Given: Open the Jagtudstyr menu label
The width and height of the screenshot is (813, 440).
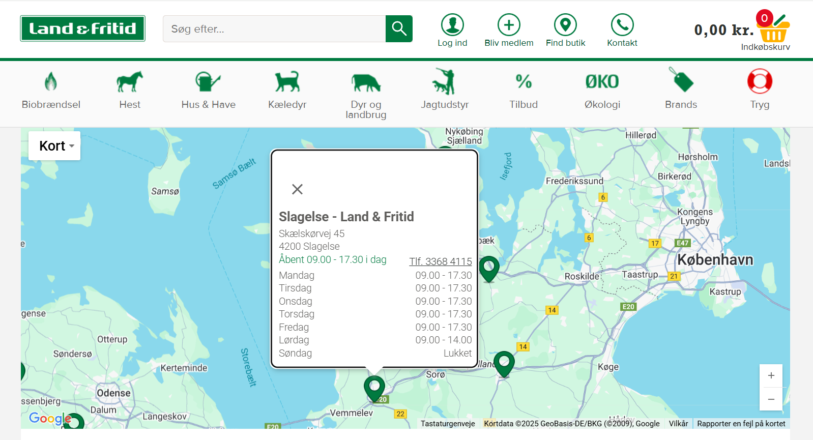Looking at the screenshot, I should pyautogui.click(x=445, y=104).
